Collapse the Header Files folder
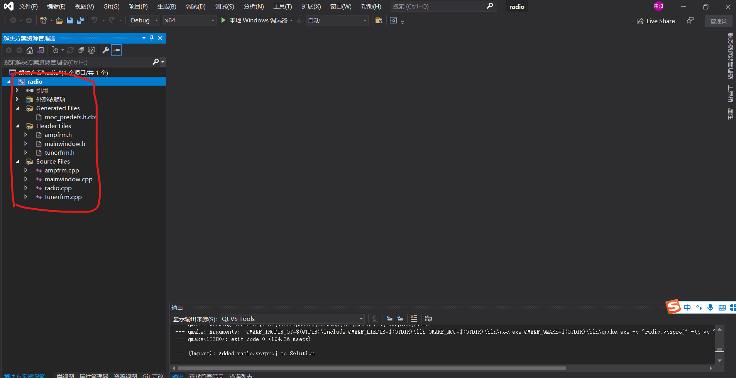This screenshot has height=378, width=736. pos(17,126)
